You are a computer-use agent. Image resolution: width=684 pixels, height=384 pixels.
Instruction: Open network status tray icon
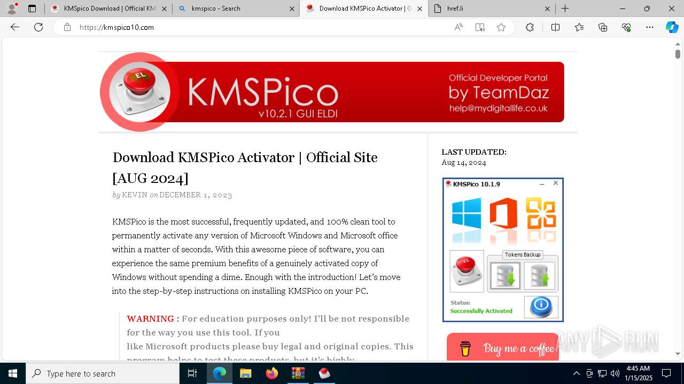click(x=602, y=373)
